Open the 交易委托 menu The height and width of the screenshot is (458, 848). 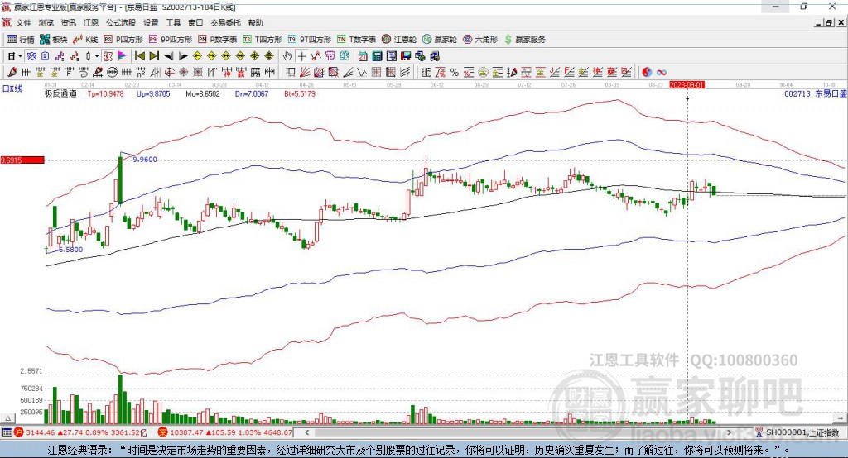pyautogui.click(x=225, y=22)
